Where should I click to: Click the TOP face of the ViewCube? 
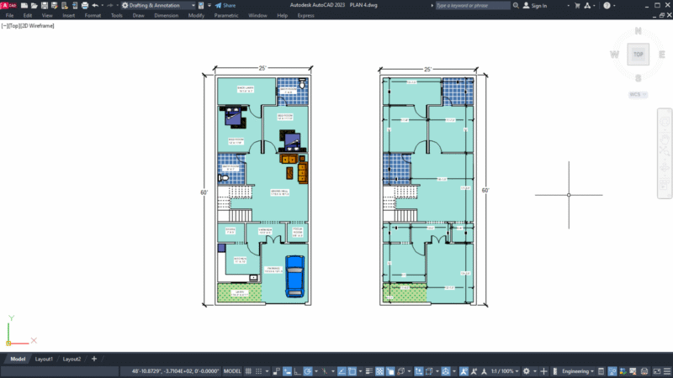638,55
